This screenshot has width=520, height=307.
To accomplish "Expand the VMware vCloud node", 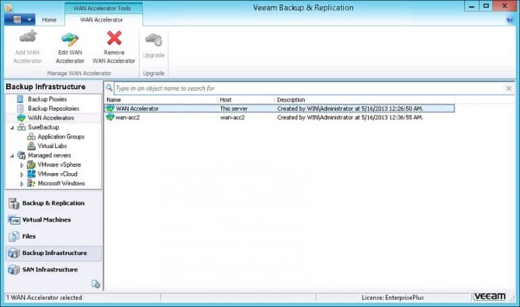I will pos(22,174).
